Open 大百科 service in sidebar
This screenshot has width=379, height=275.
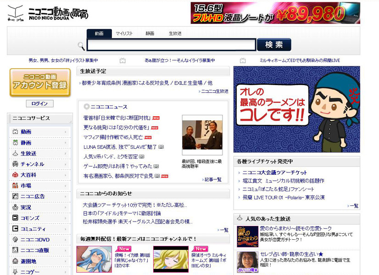pos(40,175)
